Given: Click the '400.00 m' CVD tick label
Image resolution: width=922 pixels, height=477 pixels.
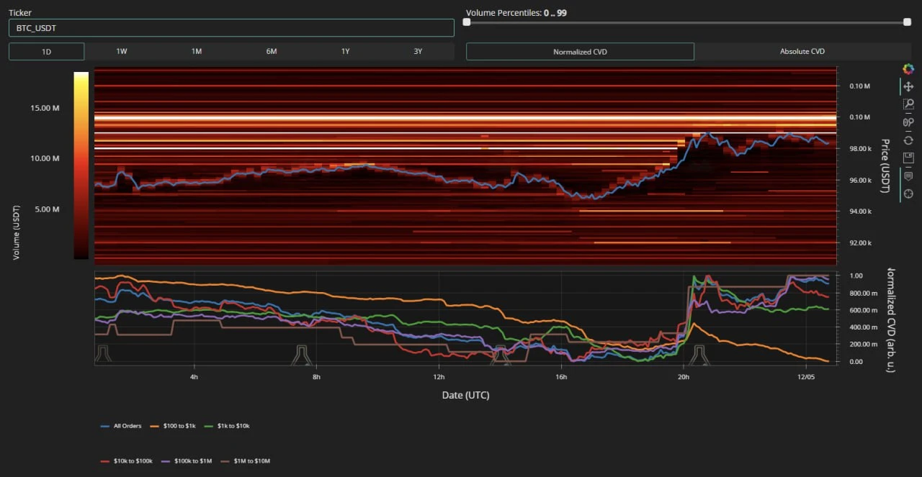Looking at the screenshot, I should click(862, 327).
